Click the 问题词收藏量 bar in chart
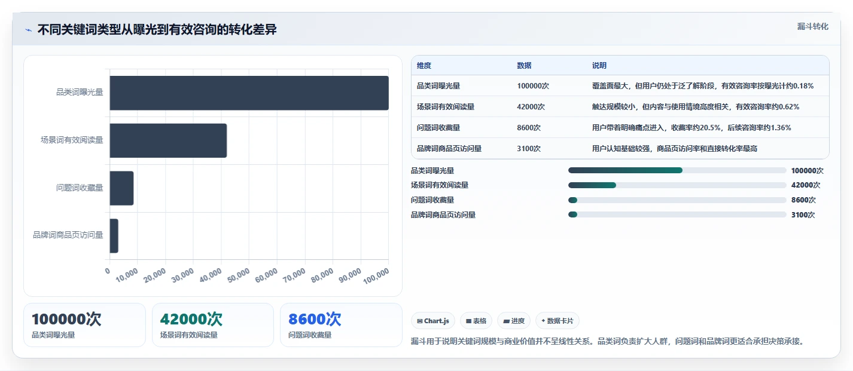 click(x=121, y=188)
